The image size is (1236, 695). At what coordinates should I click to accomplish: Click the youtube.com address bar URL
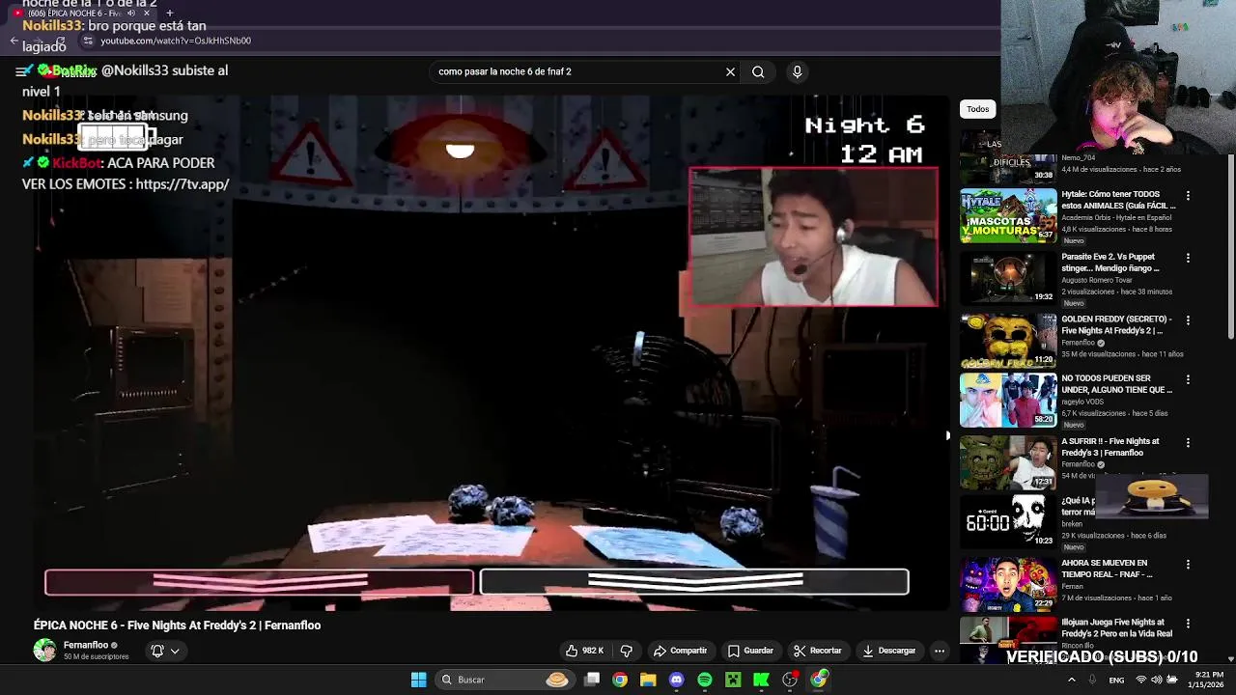click(176, 42)
